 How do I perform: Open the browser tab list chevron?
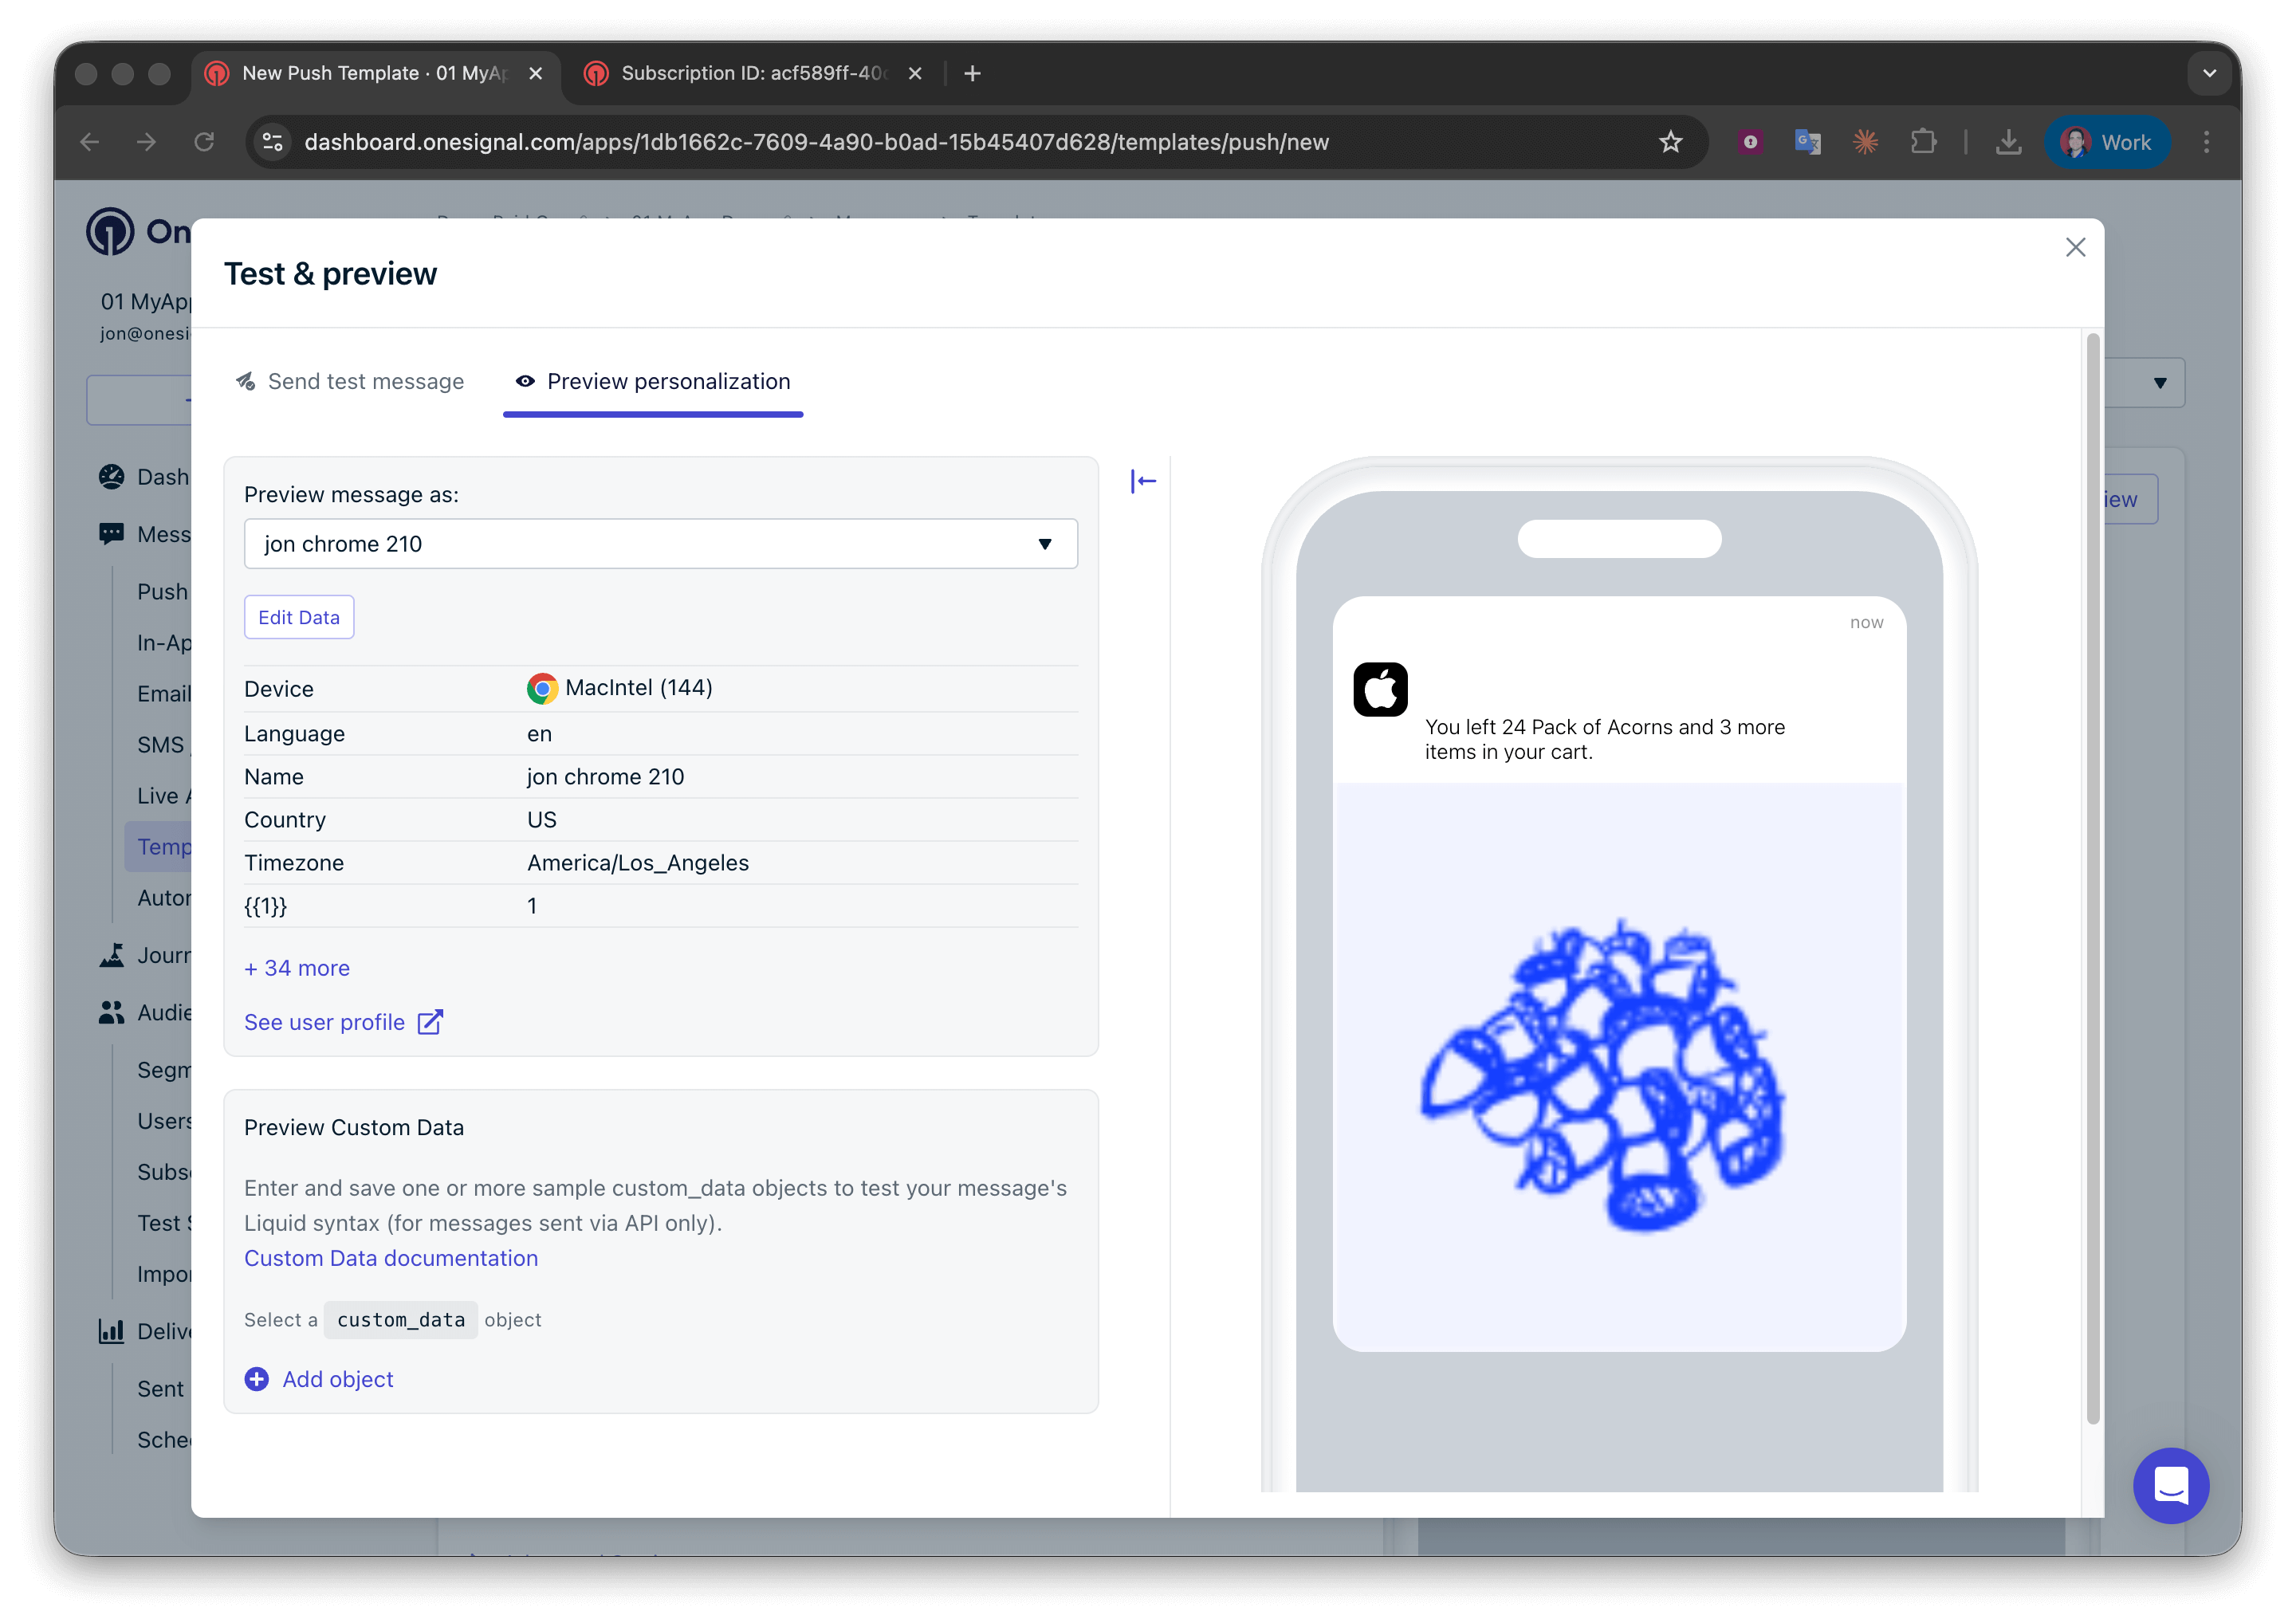click(2209, 73)
